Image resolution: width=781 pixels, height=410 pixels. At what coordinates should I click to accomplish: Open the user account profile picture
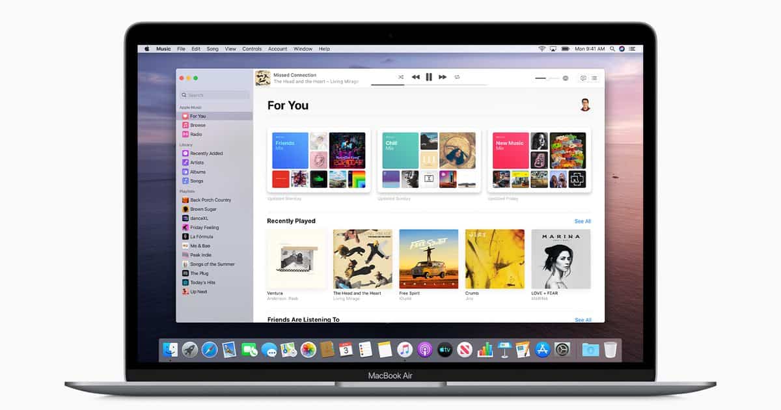tap(584, 105)
